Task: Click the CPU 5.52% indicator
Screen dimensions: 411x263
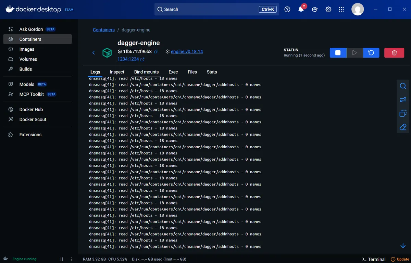Action: pyautogui.click(x=118, y=259)
